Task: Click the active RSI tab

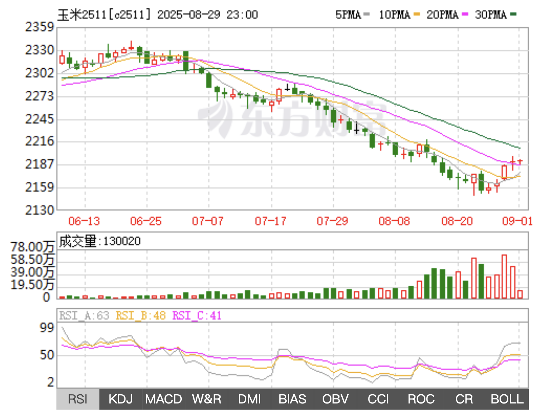Action: (78, 399)
